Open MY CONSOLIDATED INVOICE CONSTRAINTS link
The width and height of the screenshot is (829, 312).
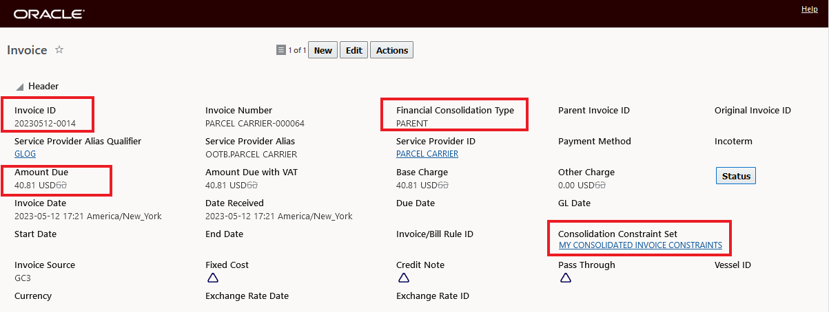[x=640, y=245]
